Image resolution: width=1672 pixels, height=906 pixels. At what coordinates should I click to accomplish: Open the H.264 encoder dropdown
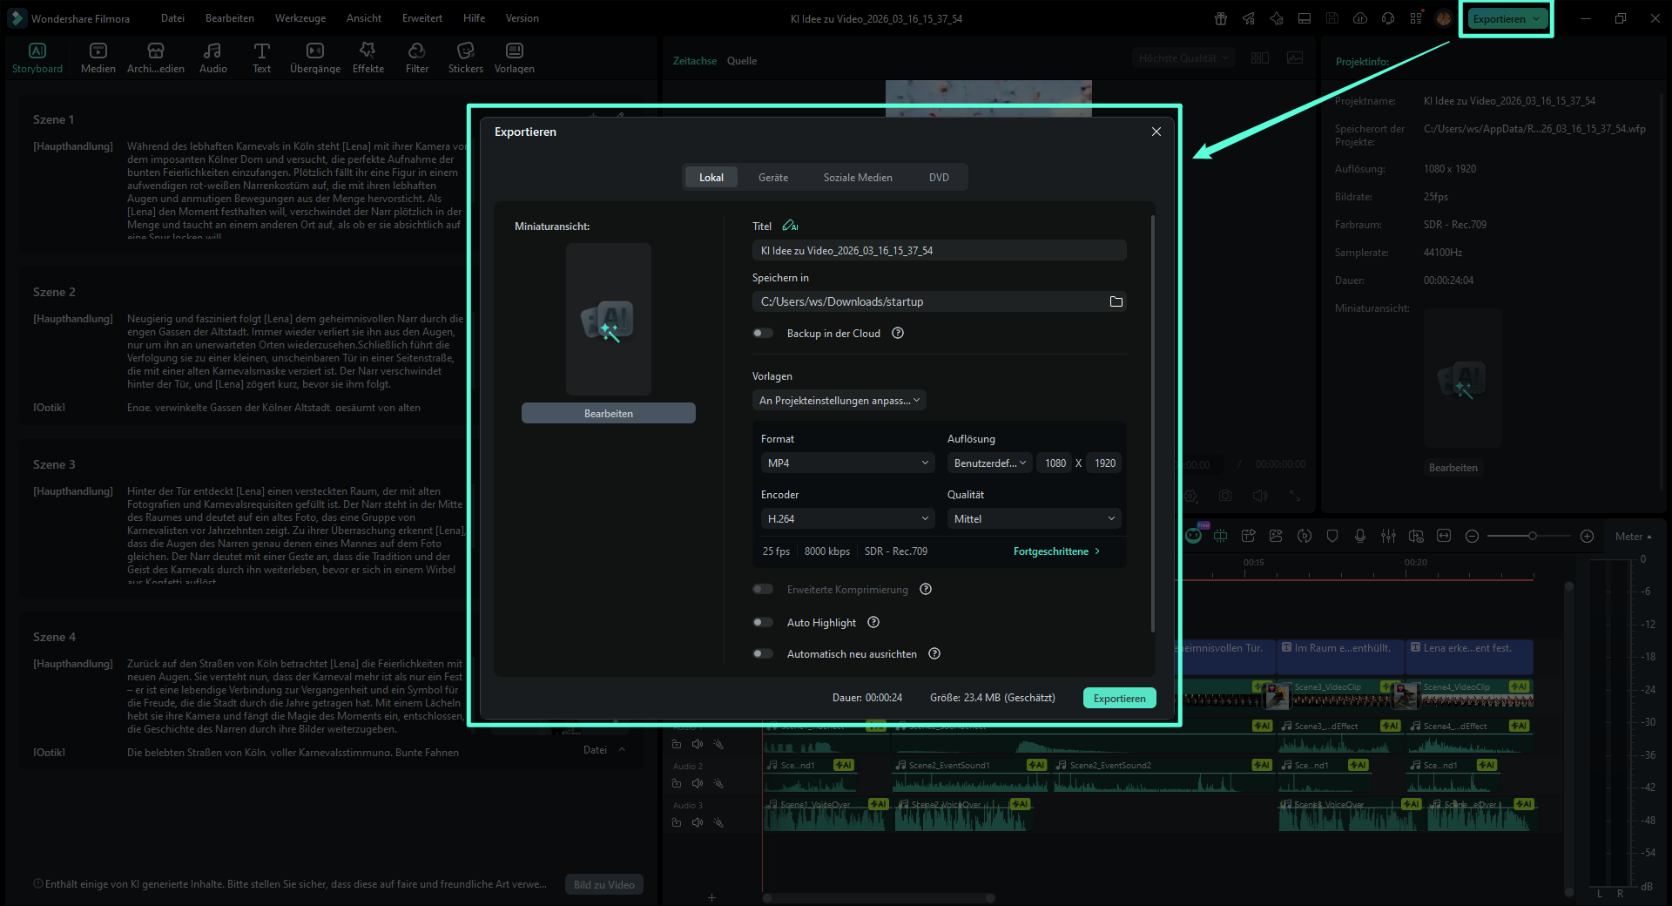847,518
